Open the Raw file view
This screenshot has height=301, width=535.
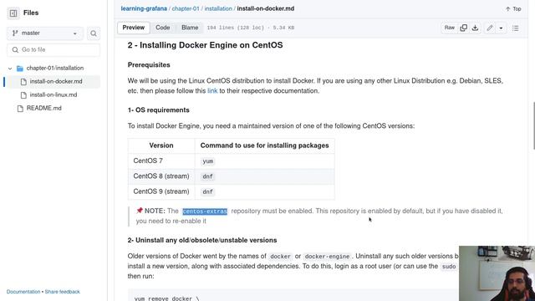pyautogui.click(x=450, y=28)
